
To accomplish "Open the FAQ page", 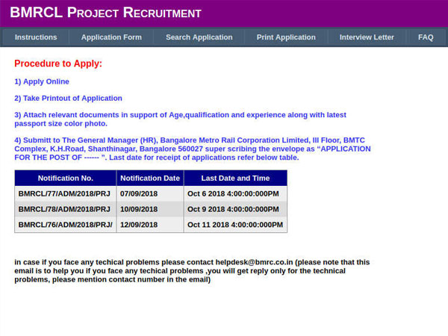I will 426,37.
